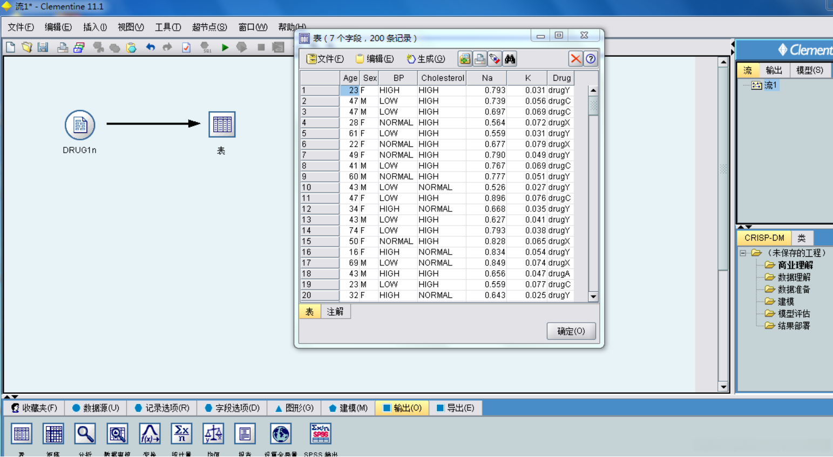Select the 模型评估 folder in the project tree
The image size is (833, 457).
788,313
